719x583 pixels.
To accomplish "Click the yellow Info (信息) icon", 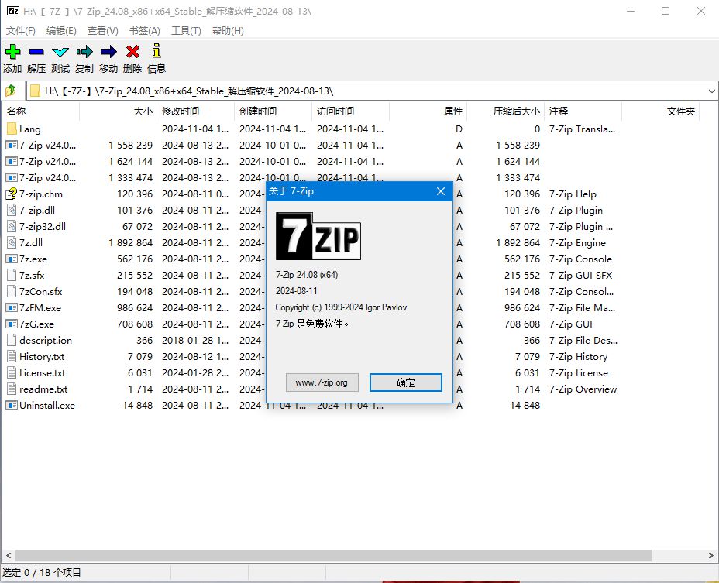I will click(157, 51).
